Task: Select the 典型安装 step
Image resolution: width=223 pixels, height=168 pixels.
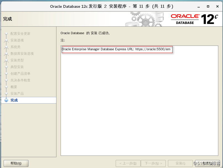Action: [x=17, y=67]
